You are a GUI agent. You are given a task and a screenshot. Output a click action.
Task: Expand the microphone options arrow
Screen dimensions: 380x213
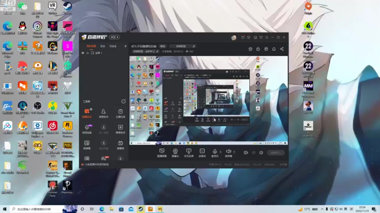click(220, 152)
